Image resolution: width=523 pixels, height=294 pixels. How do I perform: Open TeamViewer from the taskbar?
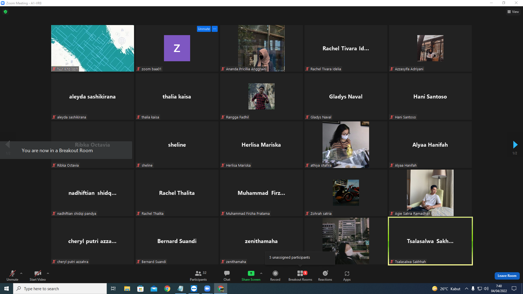[194, 289]
